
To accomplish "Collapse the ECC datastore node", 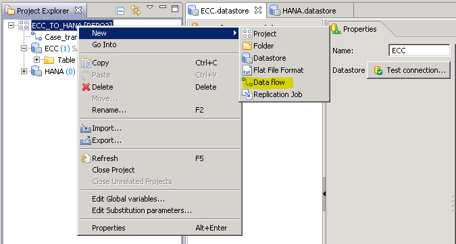I will coord(24,48).
